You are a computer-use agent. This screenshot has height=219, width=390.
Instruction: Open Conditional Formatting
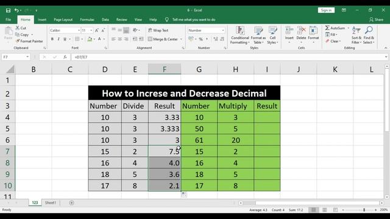239,35
